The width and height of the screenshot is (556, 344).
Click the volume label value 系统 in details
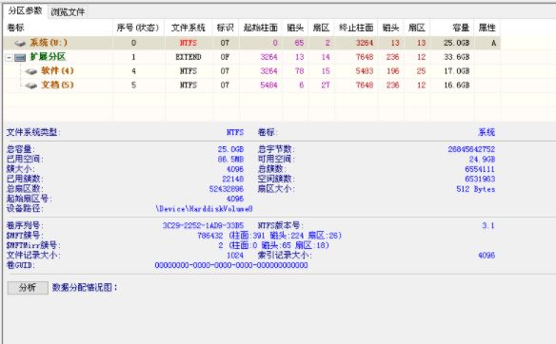[486, 132]
